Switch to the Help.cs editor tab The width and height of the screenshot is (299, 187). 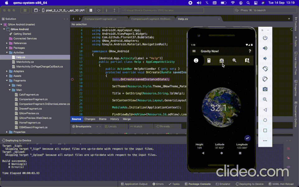pyautogui.click(x=183, y=19)
